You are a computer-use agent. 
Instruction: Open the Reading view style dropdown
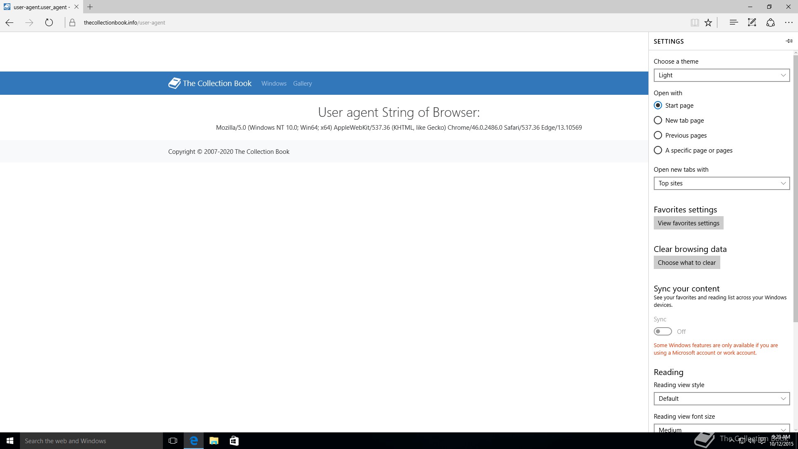722,399
